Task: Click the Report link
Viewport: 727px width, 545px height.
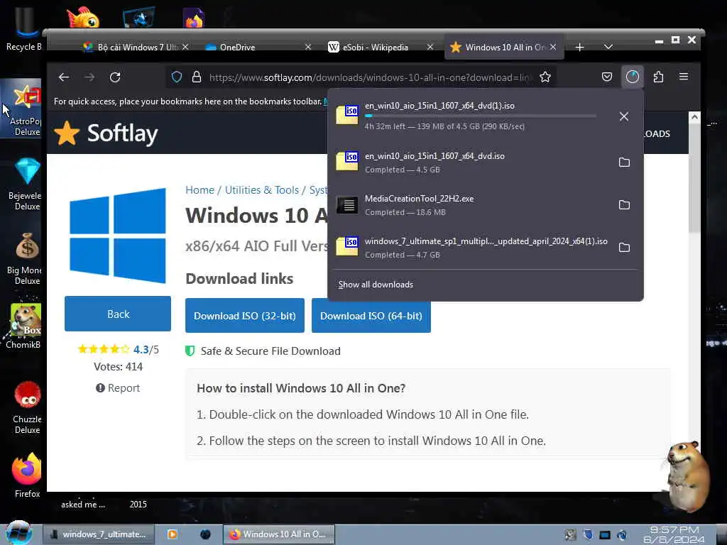Action: point(118,388)
